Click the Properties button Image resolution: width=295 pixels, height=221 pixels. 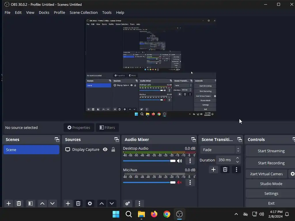point(79,127)
